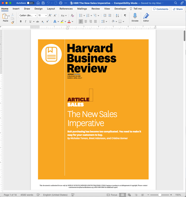Click the vertical scrollbar thumb
This screenshot has width=186, height=197.
click(184, 36)
